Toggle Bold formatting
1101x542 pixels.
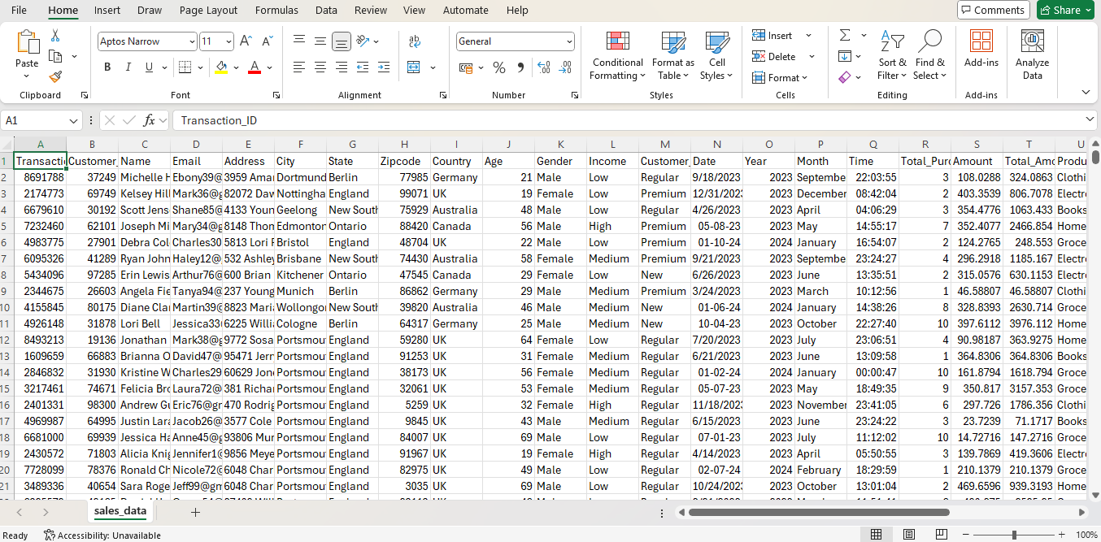point(107,67)
